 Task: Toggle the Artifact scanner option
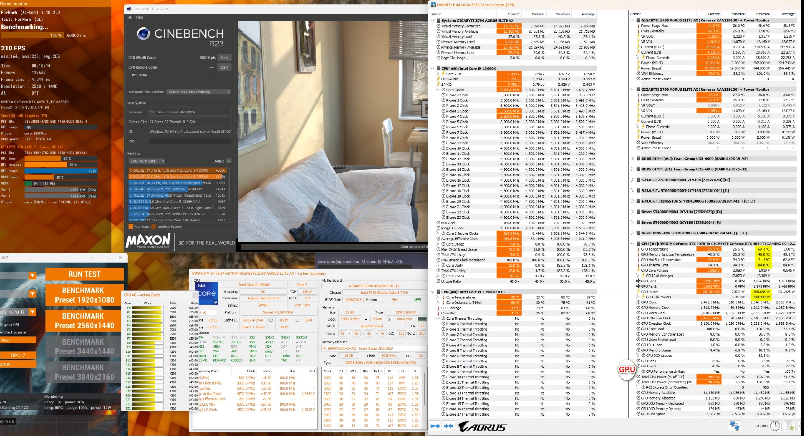coord(14,332)
